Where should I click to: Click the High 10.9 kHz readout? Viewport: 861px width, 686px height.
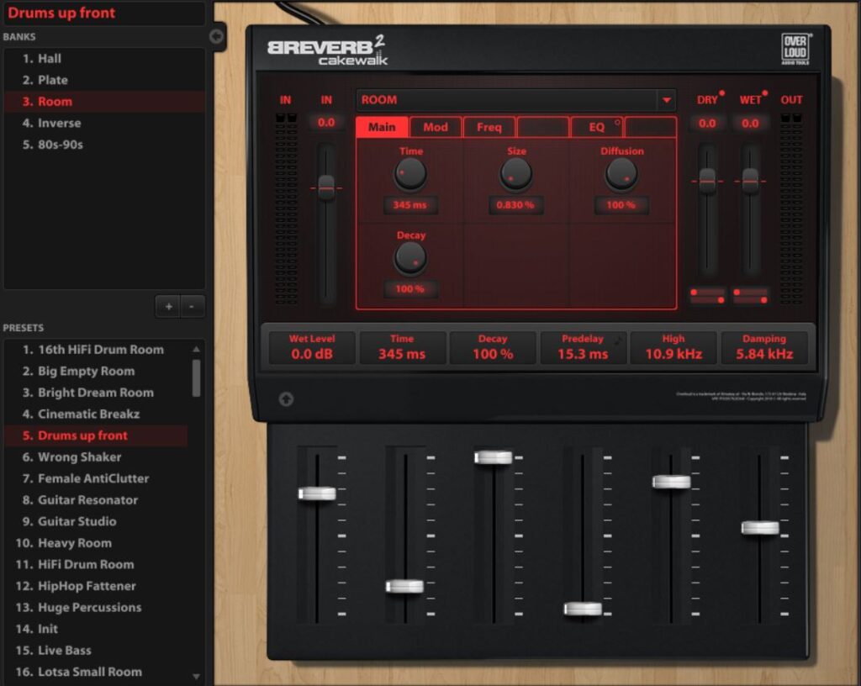673,347
